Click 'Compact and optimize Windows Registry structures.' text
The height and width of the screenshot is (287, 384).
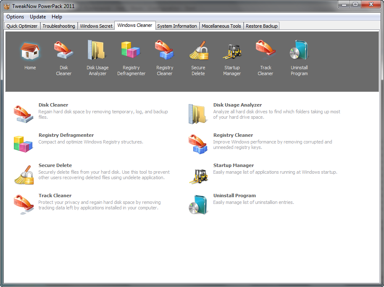[91, 142]
